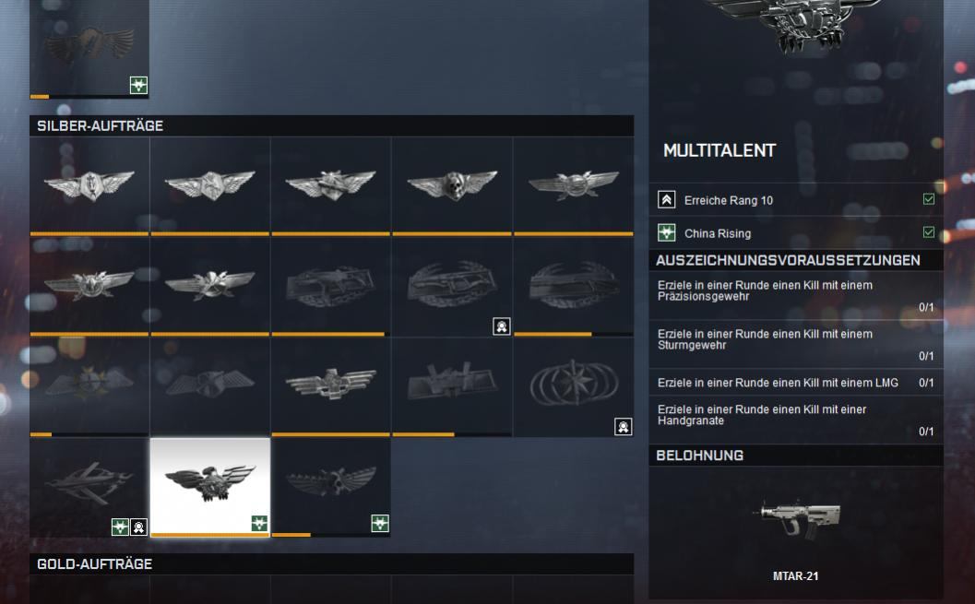Viewport: 975px width, 604px height.
Task: Click the progress bar under the eagle tile
Action: pos(210,535)
